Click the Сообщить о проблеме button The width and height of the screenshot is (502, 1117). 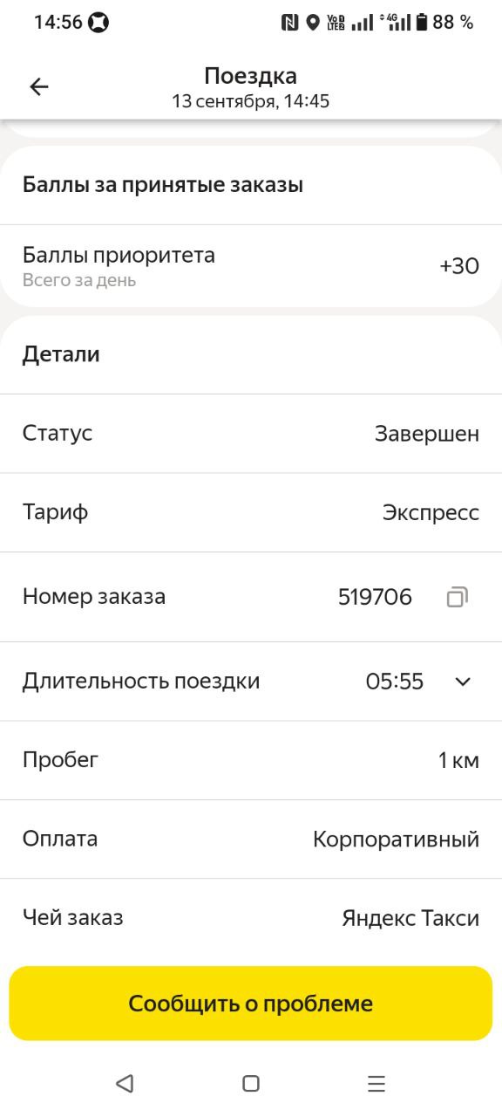pyautogui.click(x=251, y=1004)
